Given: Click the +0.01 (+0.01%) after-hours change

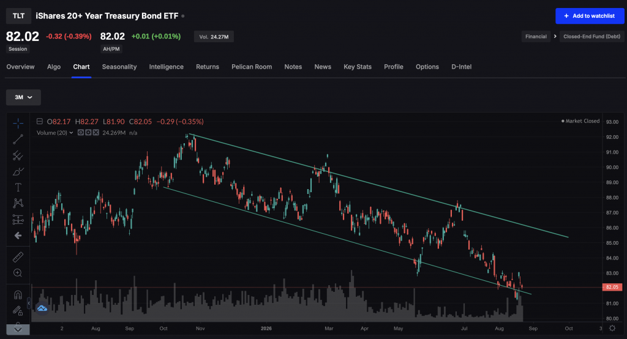Looking at the screenshot, I should click(156, 36).
